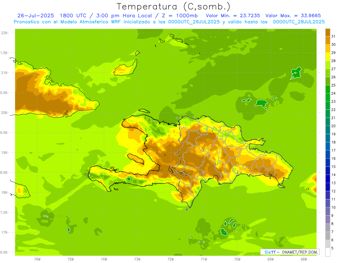Select the valid-until time "0000UTC_28JUL2025"
The width and height of the screenshot is (341, 263).
click(x=299, y=22)
